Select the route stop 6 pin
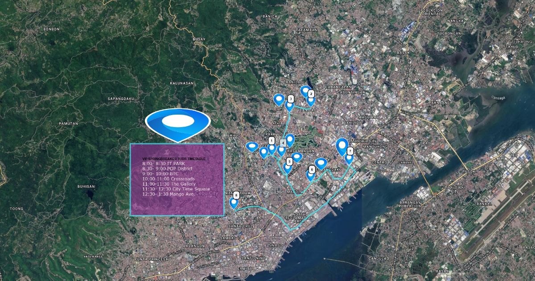 point(310,174)
